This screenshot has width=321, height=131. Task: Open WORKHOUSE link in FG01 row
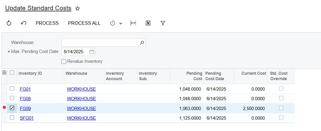(x=81, y=89)
